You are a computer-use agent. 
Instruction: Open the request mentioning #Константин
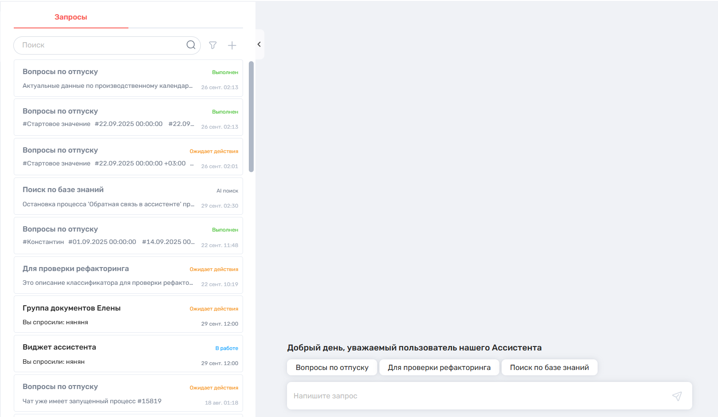(x=128, y=236)
